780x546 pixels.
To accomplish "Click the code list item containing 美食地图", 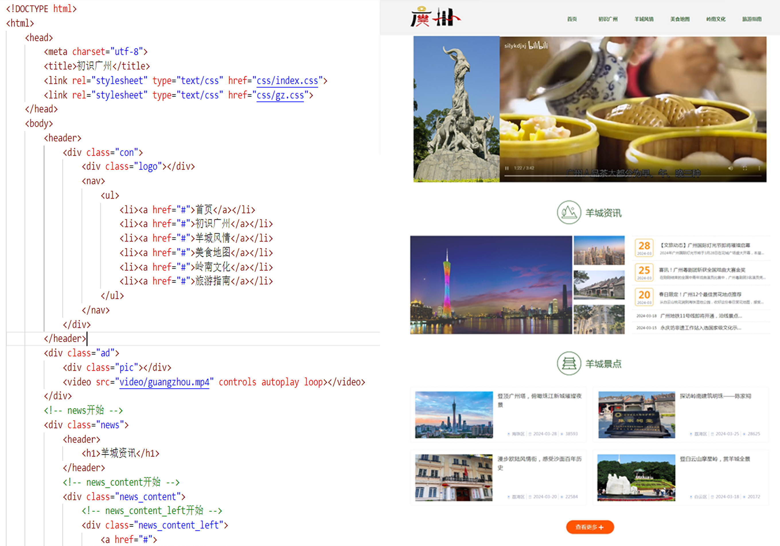I will [x=196, y=253].
